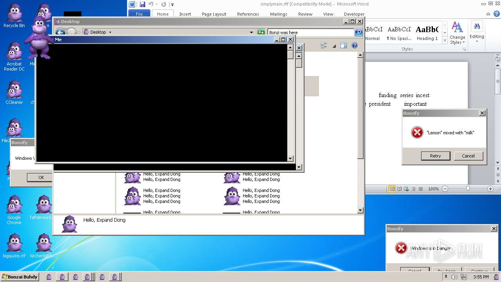Open the Google Chrome desktop icon
501x282 pixels.
(14, 210)
